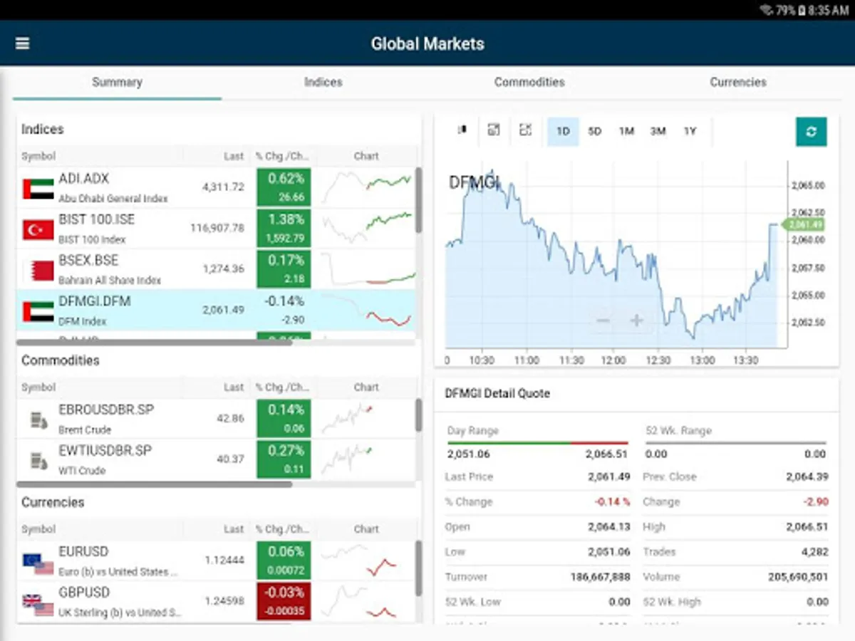Choose the 3M chart period
Image resolution: width=855 pixels, height=641 pixels.
pos(658,131)
